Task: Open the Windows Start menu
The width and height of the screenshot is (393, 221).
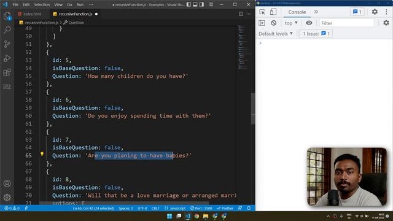Action: point(169,216)
